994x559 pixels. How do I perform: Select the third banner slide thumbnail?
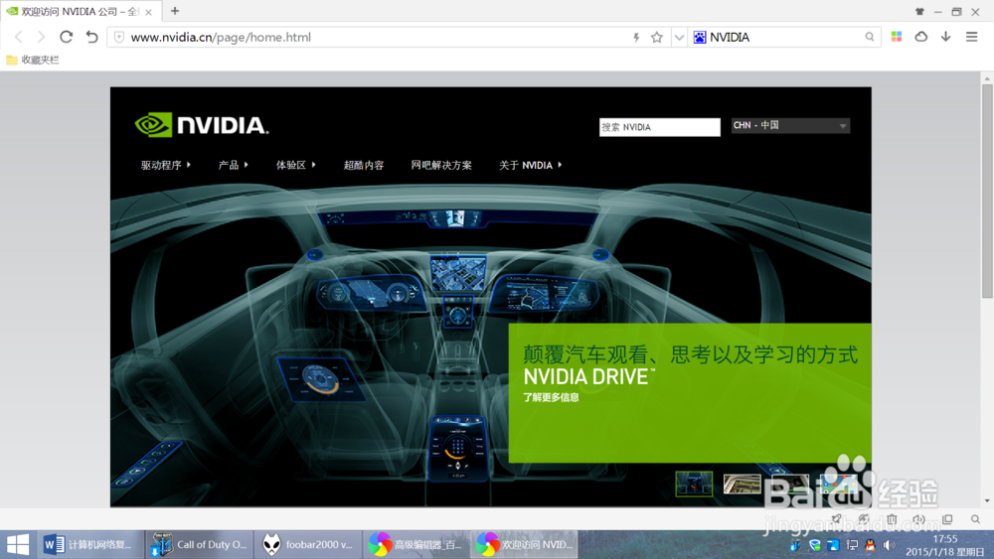click(790, 485)
